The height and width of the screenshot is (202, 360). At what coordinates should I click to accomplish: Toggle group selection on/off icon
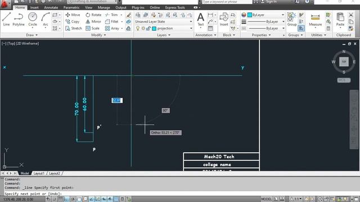(x=301, y=29)
